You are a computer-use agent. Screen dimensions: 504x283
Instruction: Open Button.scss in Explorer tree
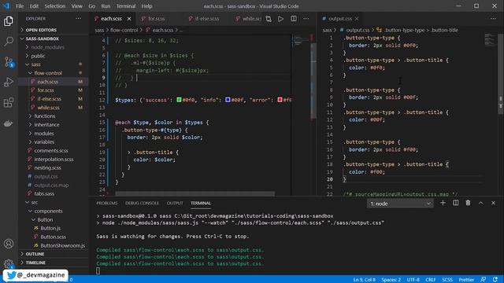(54, 237)
